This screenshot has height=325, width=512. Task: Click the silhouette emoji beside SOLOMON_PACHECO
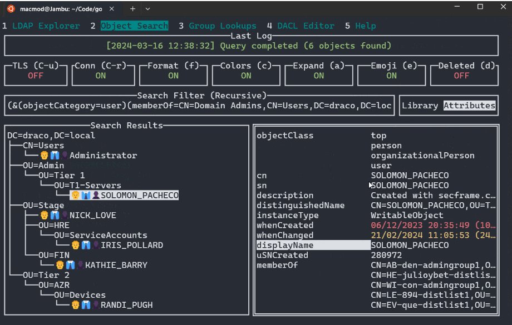[96, 195]
